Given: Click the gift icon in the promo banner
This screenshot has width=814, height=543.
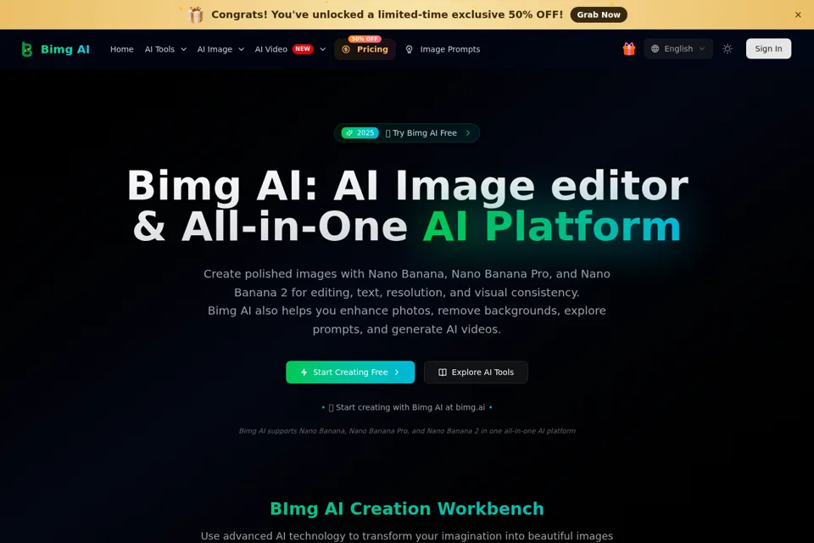Looking at the screenshot, I should [196, 14].
